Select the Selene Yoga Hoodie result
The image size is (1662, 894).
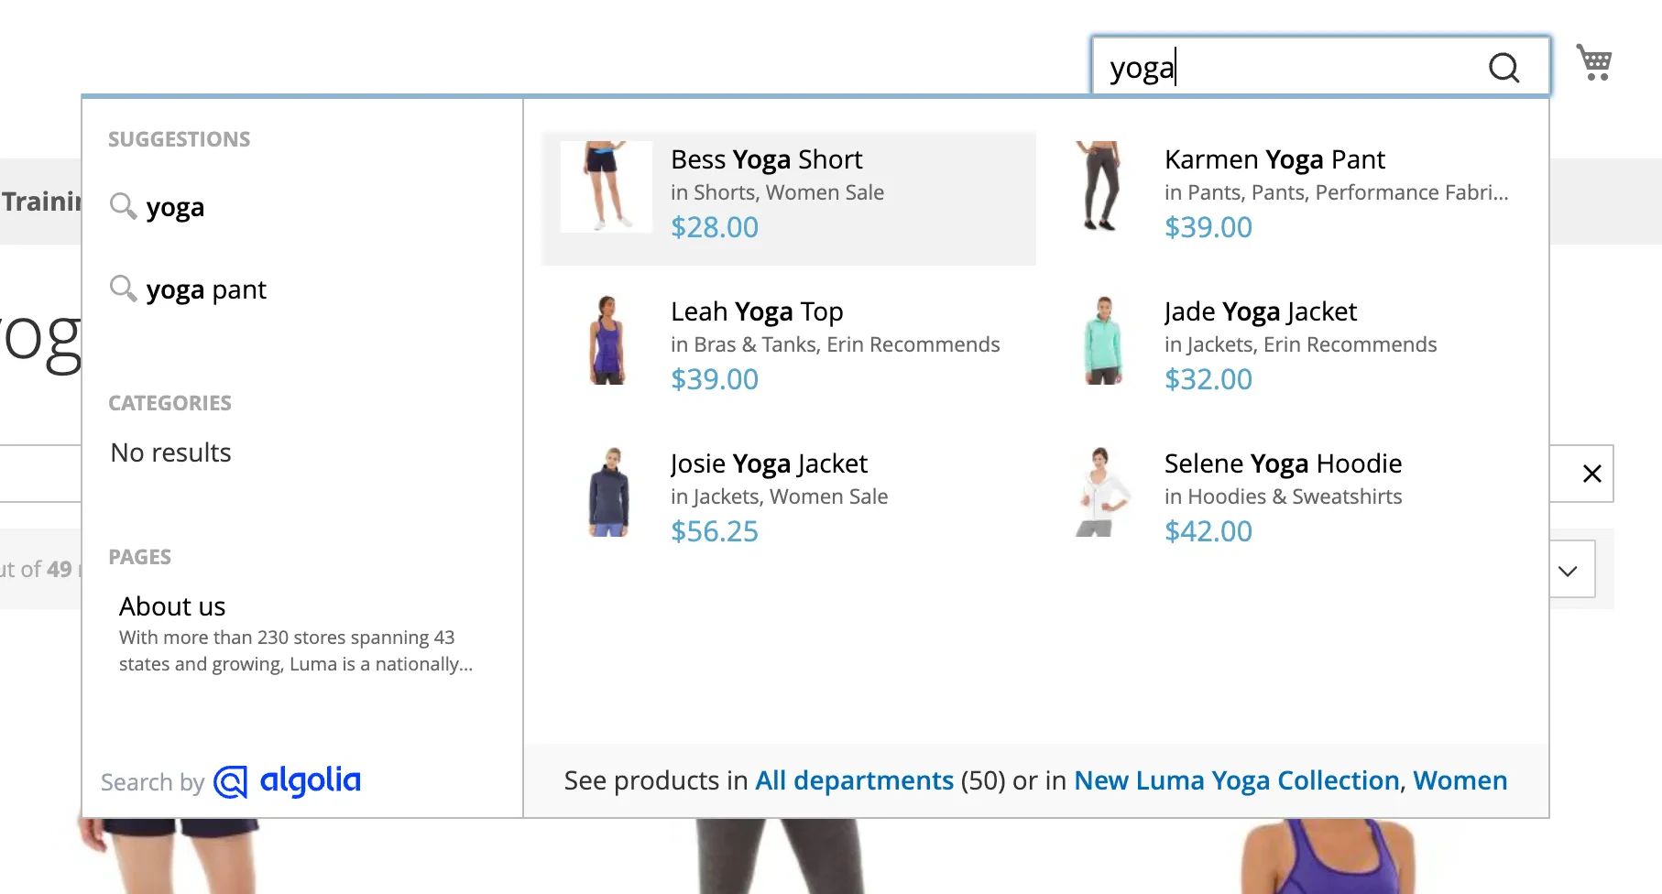1283,463
